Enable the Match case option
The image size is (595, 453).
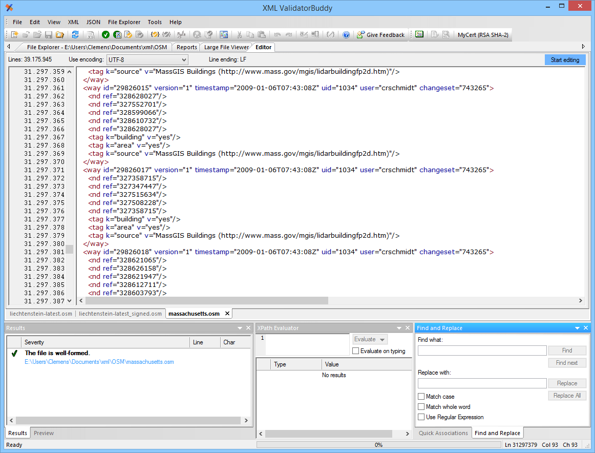[421, 396]
